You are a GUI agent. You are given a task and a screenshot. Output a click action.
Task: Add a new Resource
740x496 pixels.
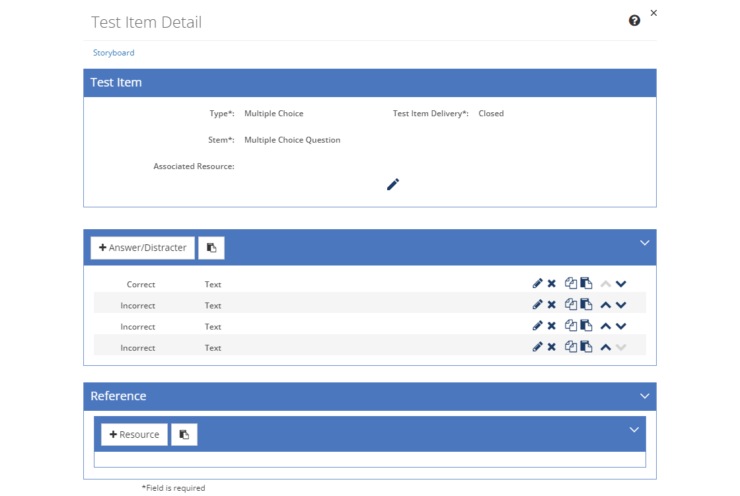pos(135,435)
